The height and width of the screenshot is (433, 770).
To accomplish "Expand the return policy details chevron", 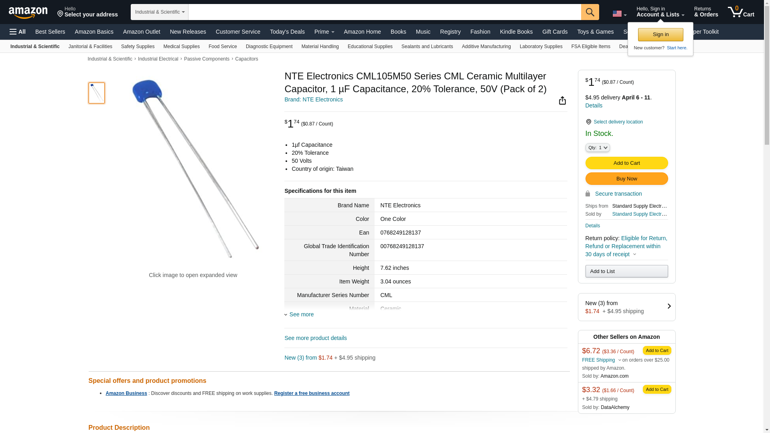I will pos(634,255).
